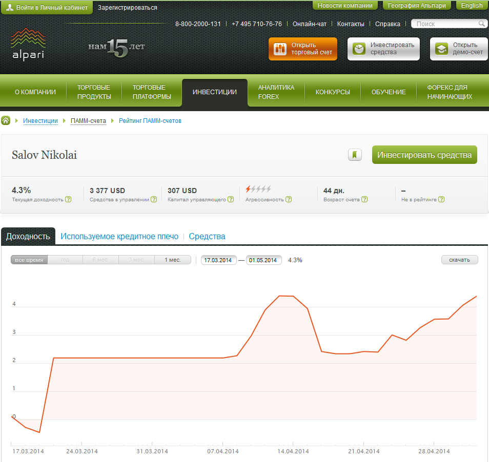Open ТОРГОВЫЕ ПРОДУКТЫ menu
The width and height of the screenshot is (489, 462).
click(x=94, y=92)
